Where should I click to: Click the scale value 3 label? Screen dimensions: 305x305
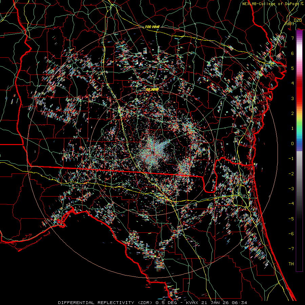point(292,98)
